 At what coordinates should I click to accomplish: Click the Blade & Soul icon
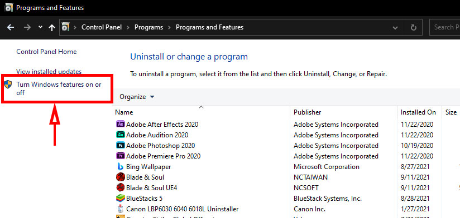point(121,177)
